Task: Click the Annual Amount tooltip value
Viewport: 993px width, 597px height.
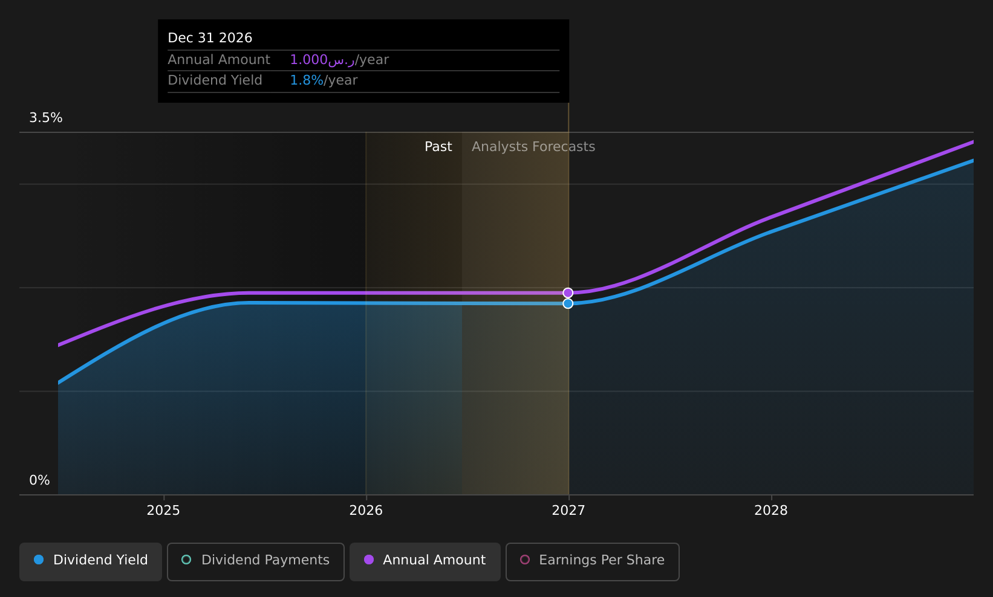Action: 339,60
